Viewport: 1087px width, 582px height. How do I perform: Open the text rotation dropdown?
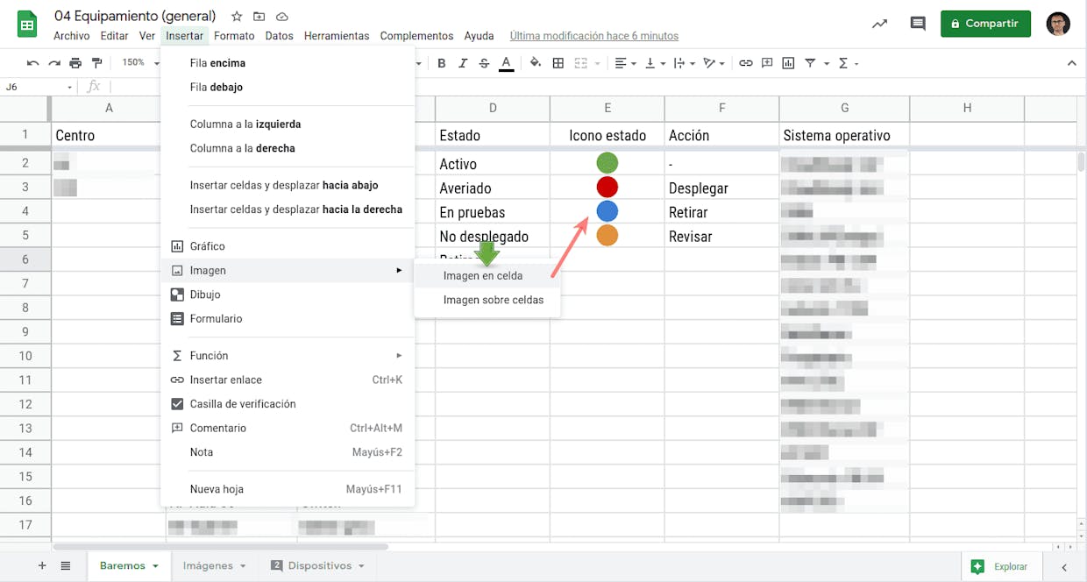pos(714,63)
